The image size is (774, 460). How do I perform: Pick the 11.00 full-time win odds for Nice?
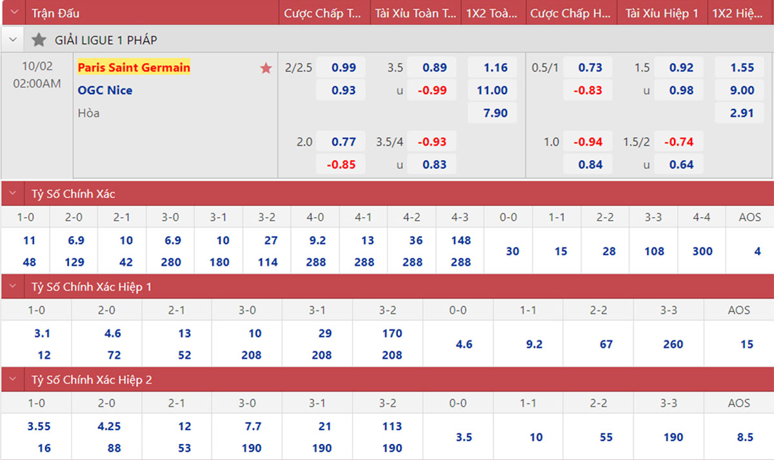click(x=492, y=90)
